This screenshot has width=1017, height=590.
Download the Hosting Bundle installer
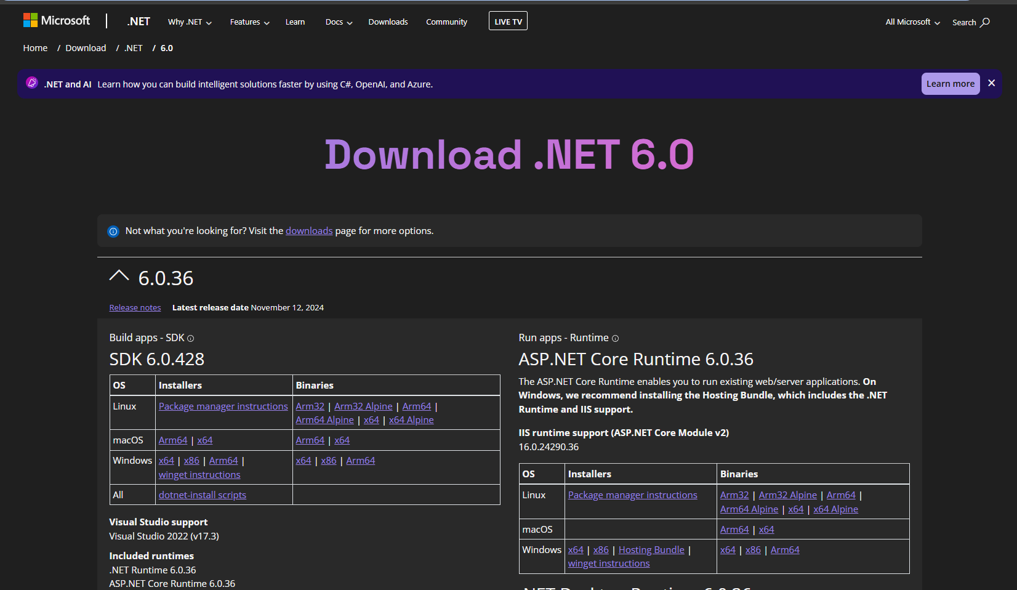click(x=651, y=550)
